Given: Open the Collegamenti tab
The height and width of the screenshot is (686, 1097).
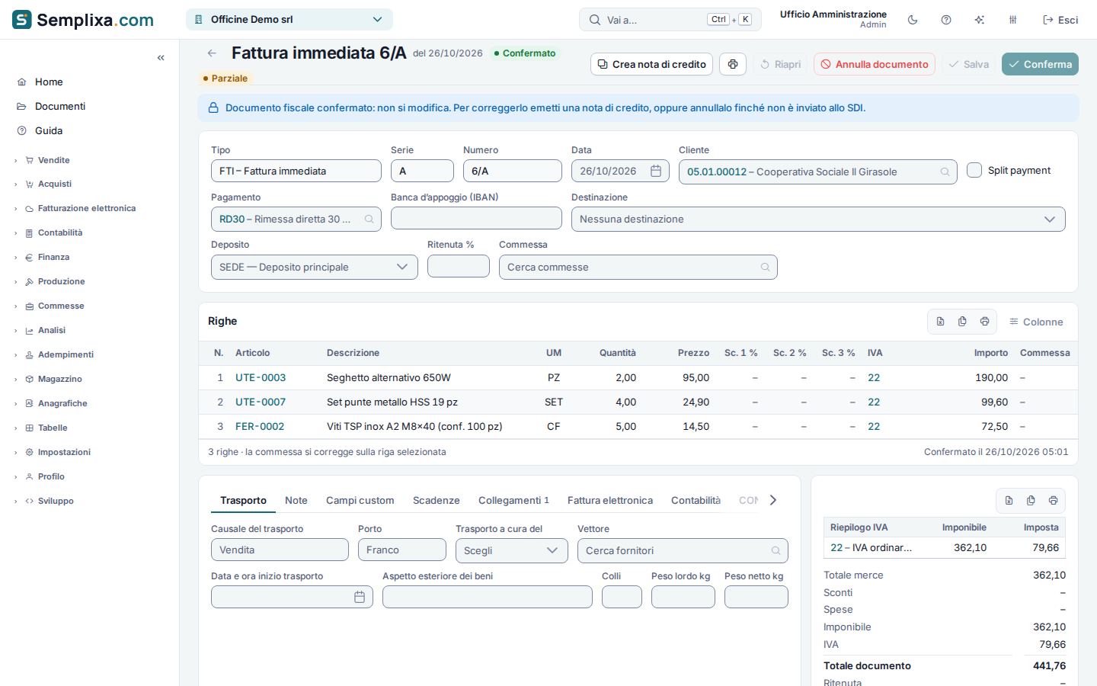Looking at the screenshot, I should tap(513, 501).
